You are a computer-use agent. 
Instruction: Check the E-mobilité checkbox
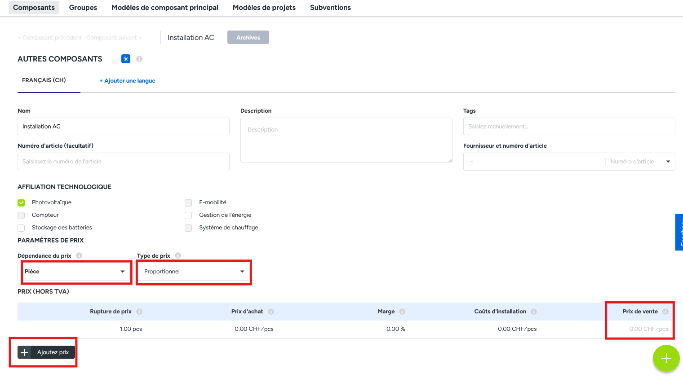tap(188, 203)
